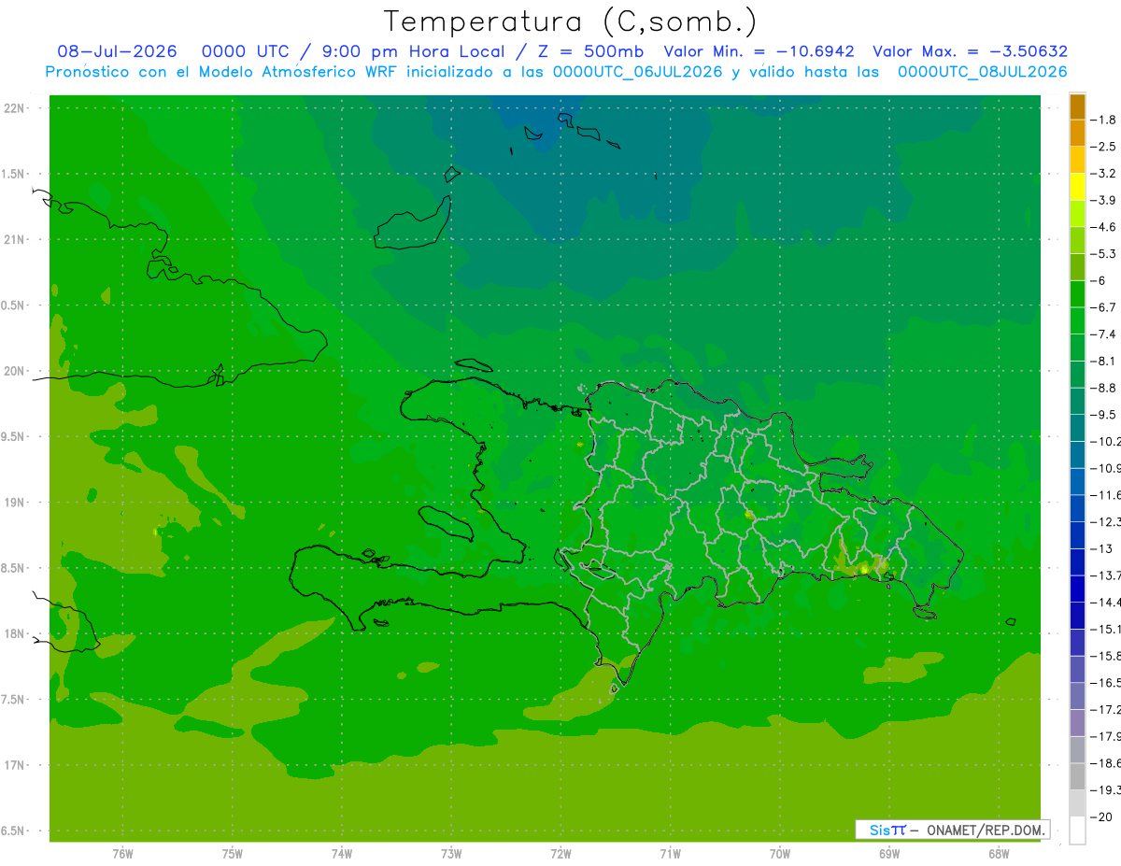Image resolution: width=1121 pixels, height=866 pixels.
Task: Click the blue 'Sis' logo text
Action: tap(879, 830)
